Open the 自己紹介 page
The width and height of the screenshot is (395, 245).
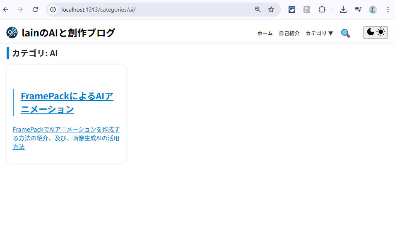(x=289, y=34)
